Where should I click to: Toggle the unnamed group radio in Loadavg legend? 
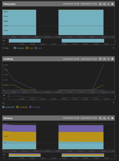4,103
